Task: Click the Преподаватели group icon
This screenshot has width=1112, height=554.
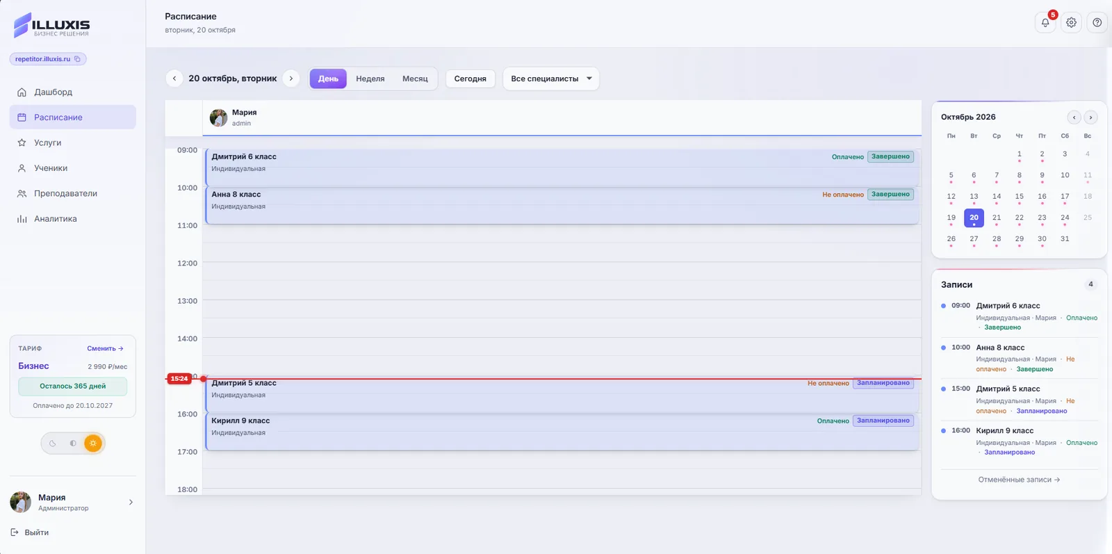Action: 22,193
